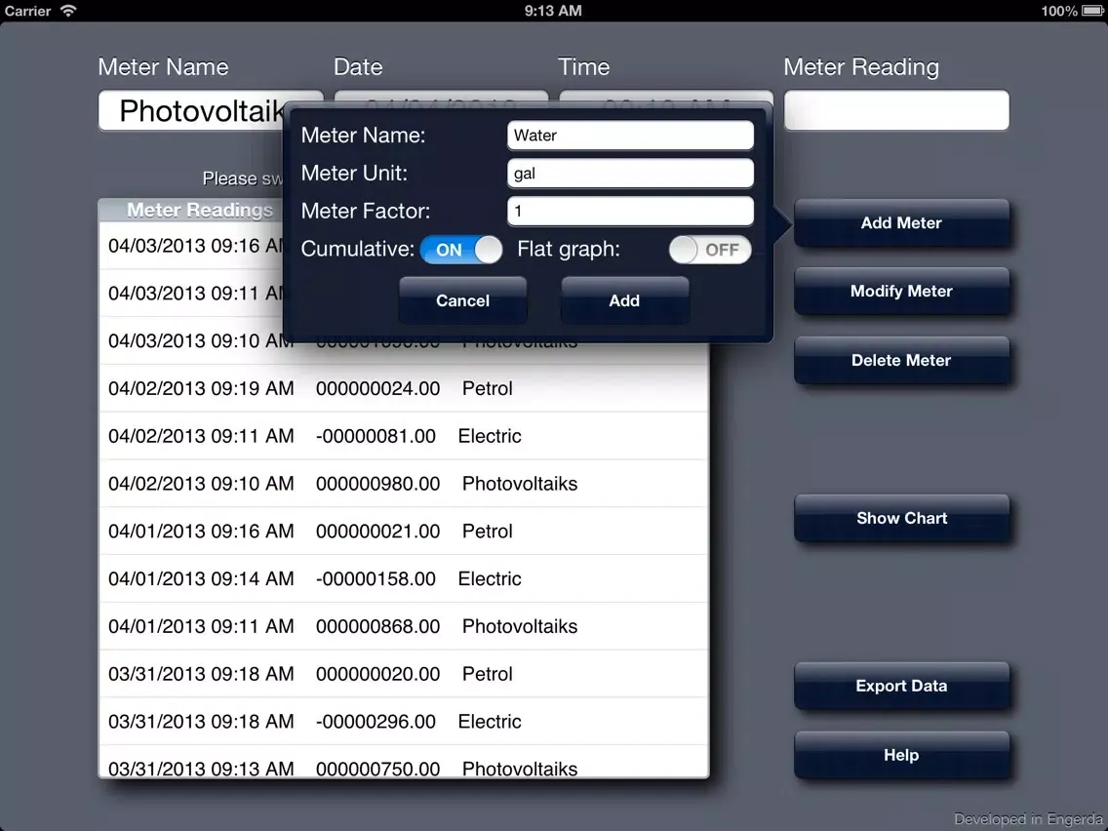Open the Help screen
Screen dimensions: 1108x831
point(901,755)
